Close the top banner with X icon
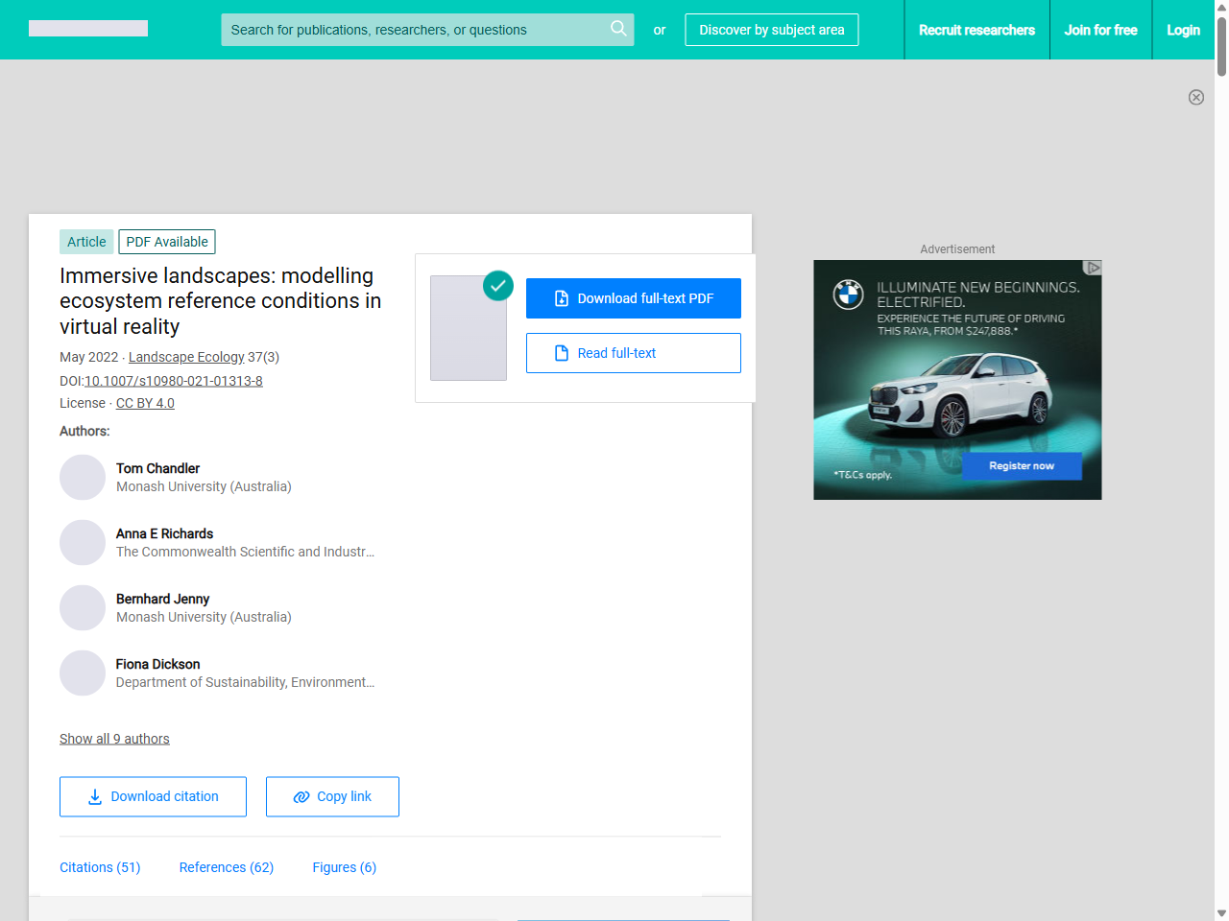The width and height of the screenshot is (1229, 921). point(1195,97)
